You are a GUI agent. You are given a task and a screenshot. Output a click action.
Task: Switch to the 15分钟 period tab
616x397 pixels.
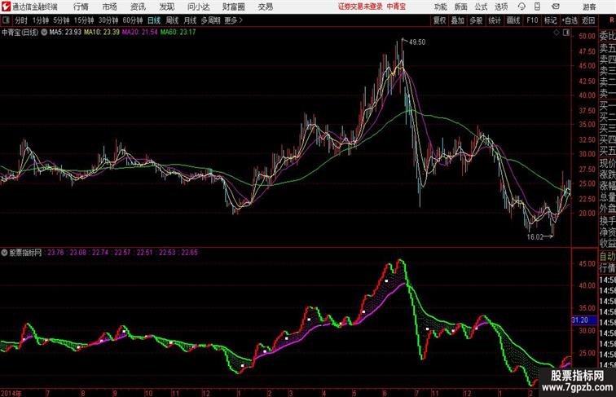click(84, 20)
